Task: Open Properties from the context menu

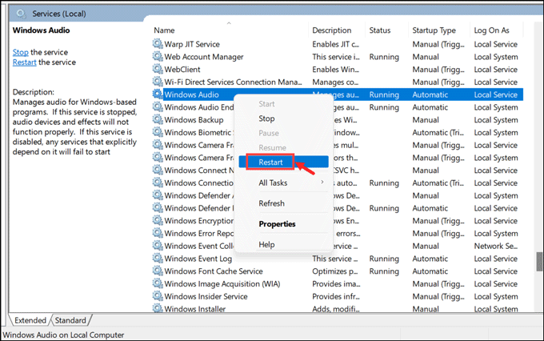Action: pos(283,224)
